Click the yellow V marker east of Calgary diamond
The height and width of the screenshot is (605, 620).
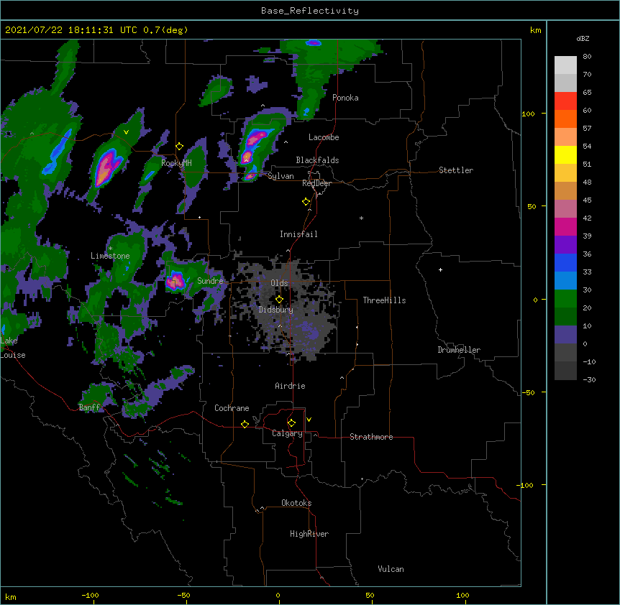click(x=309, y=420)
